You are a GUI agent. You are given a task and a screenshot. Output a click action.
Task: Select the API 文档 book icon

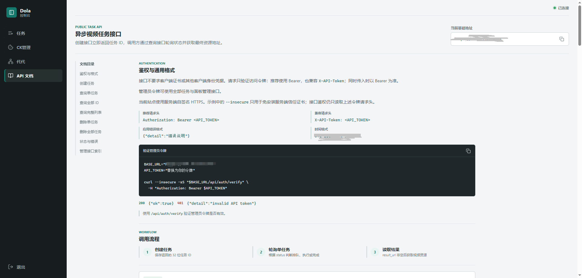click(x=11, y=76)
